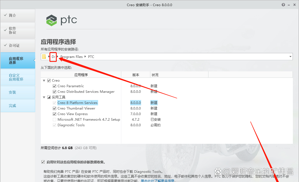
Task: Select Microsoft .NET Framework 4.7.2 Setup label
Action: 89,120
